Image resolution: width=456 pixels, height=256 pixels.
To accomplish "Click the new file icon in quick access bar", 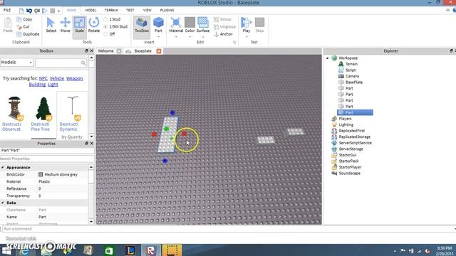I will (x=21, y=11).
